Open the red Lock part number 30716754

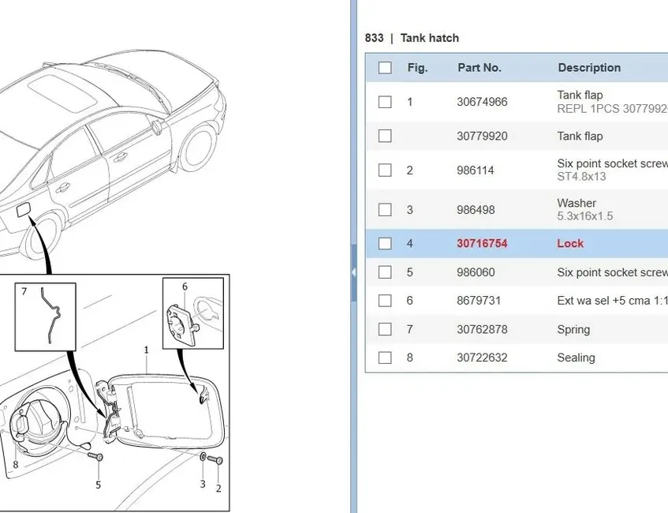pyautogui.click(x=482, y=243)
